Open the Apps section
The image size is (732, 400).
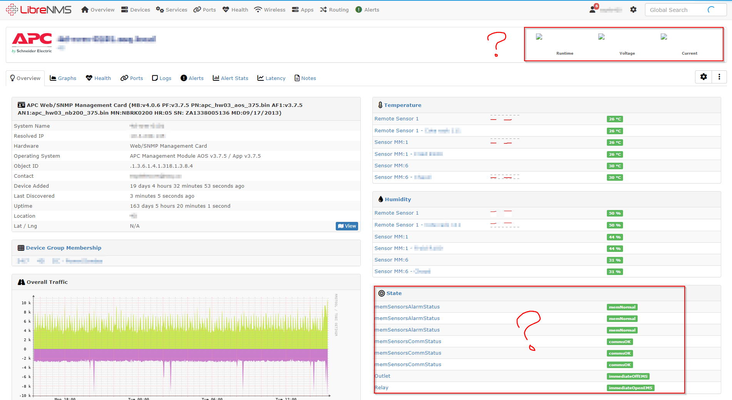(303, 10)
